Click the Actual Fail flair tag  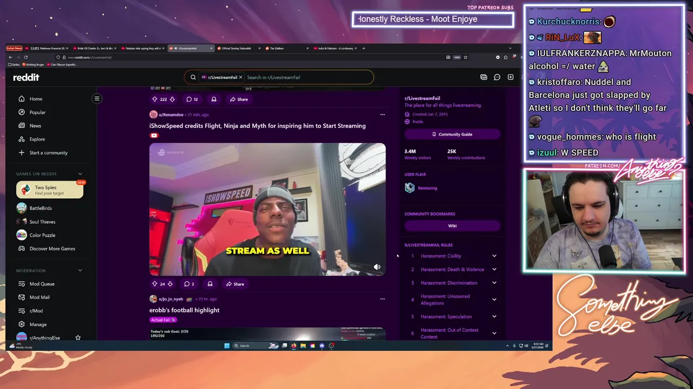pos(163,320)
